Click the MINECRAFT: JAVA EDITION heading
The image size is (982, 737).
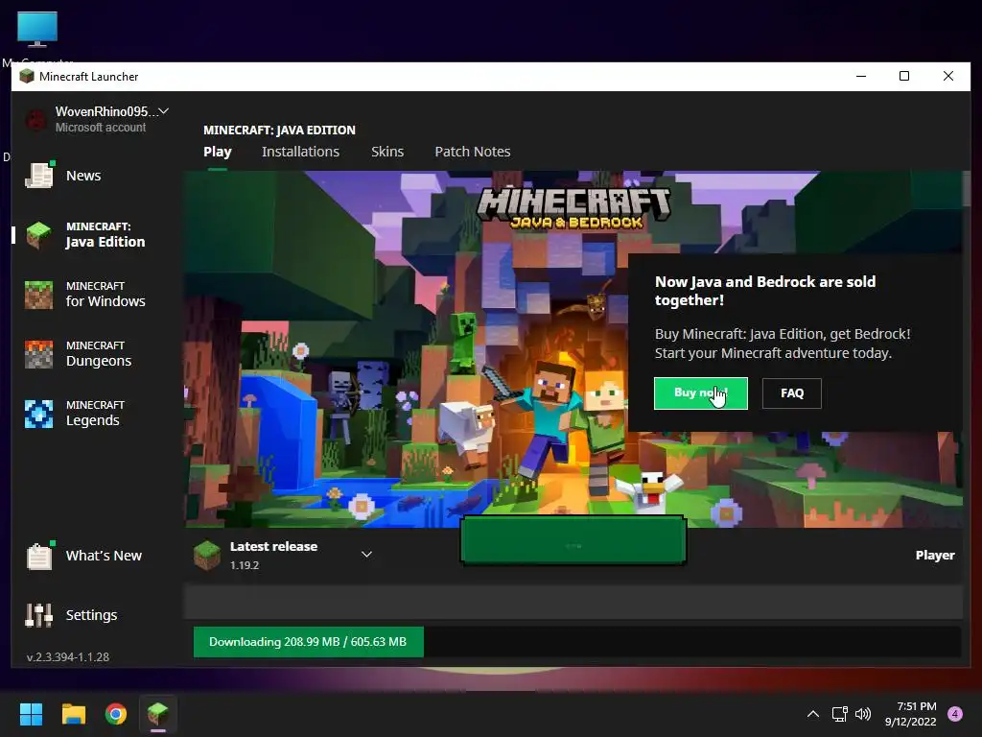[x=279, y=130]
